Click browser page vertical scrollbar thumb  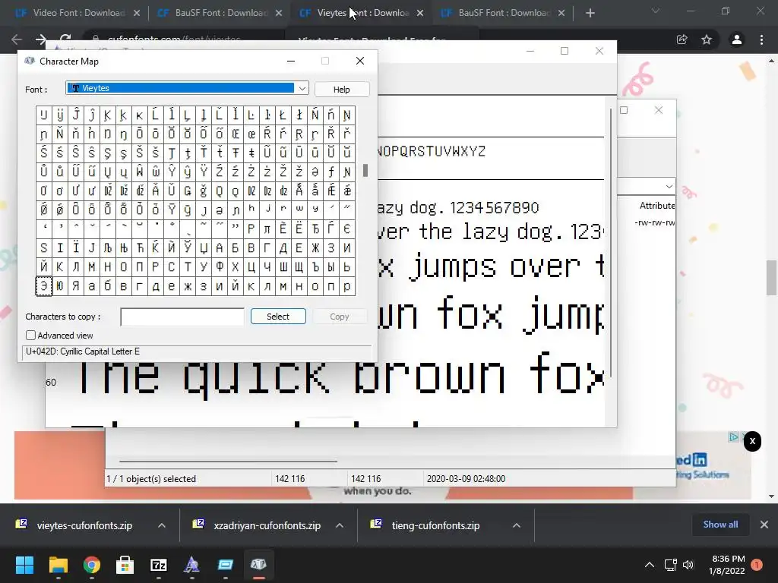click(772, 278)
